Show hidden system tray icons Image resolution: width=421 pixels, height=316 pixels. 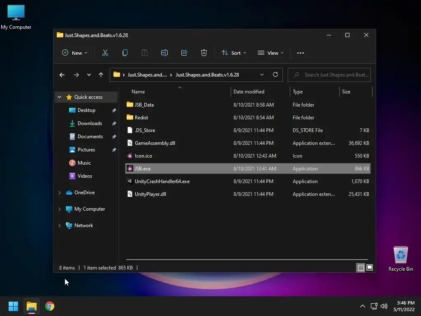[363, 306]
